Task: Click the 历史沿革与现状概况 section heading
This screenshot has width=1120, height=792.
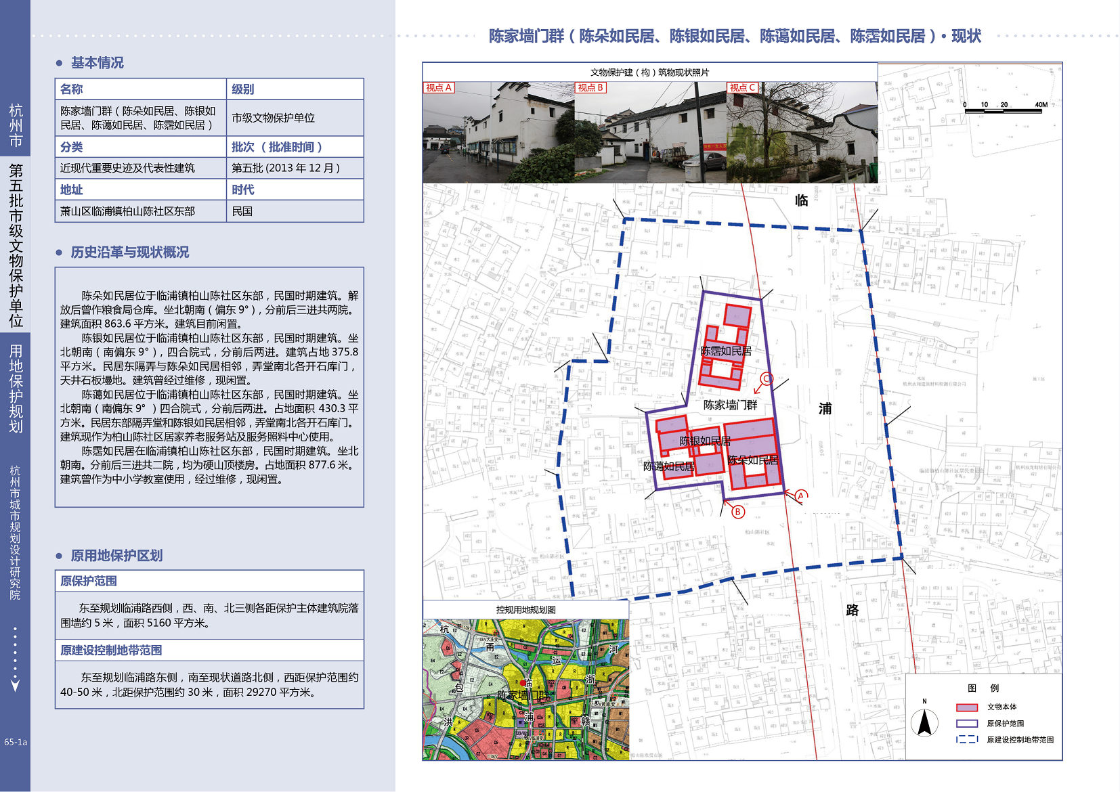Action: (130, 252)
